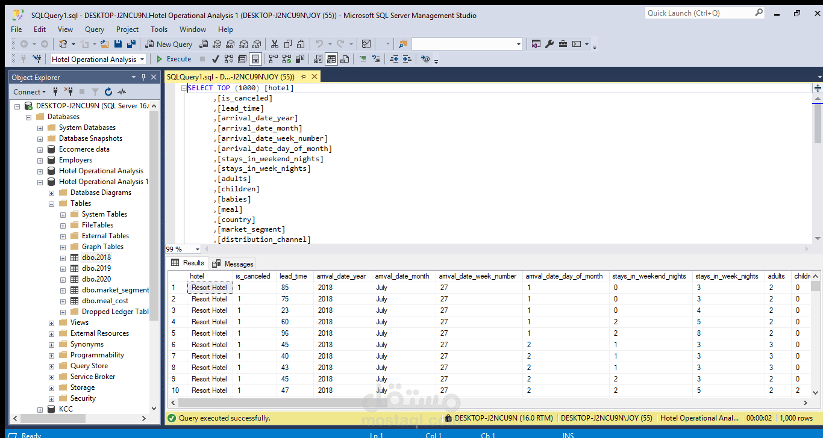Click the Toolbox briefcase icon
Screen dimensions: 823x438
pyautogui.click(x=563, y=44)
